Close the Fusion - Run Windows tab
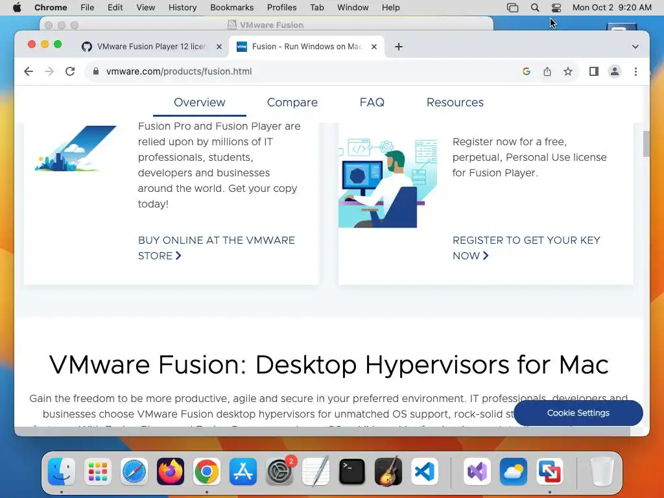Image resolution: width=664 pixels, height=498 pixels. [374, 47]
